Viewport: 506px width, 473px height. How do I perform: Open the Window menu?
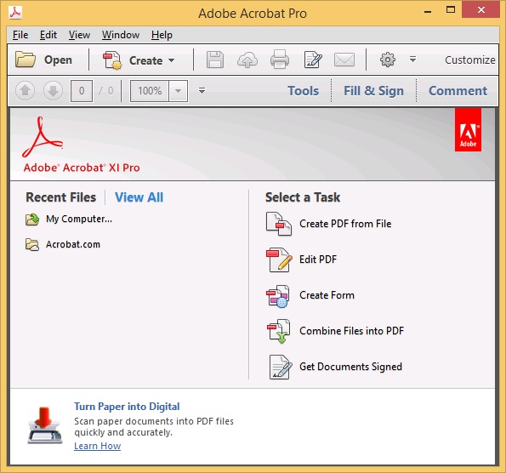121,35
